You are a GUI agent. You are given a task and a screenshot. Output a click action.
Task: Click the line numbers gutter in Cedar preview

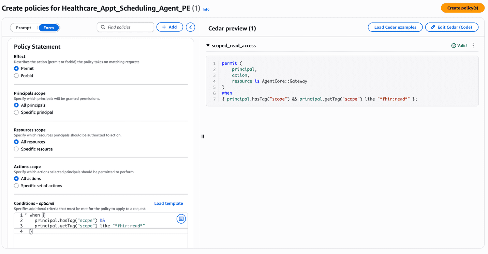(214, 81)
